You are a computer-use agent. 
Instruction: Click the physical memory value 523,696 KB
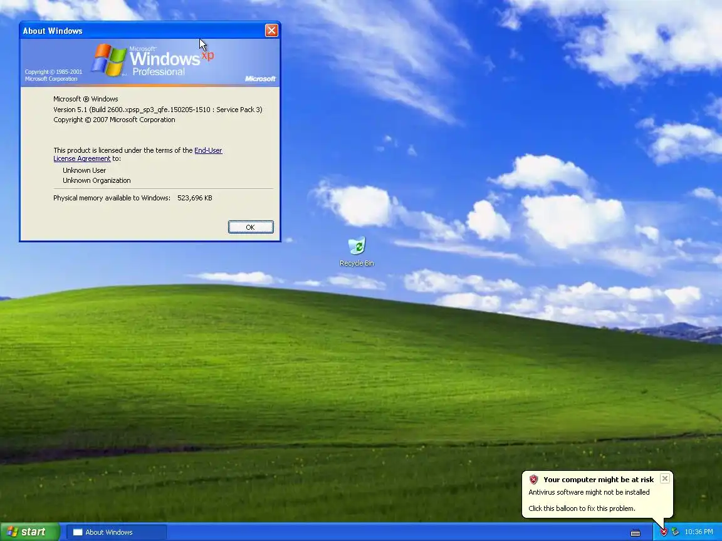(195, 198)
